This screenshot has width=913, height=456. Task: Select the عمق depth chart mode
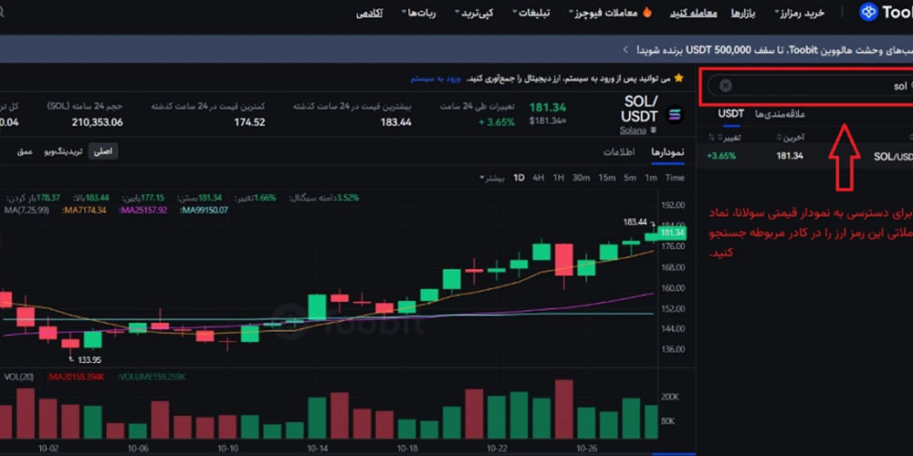[25, 151]
